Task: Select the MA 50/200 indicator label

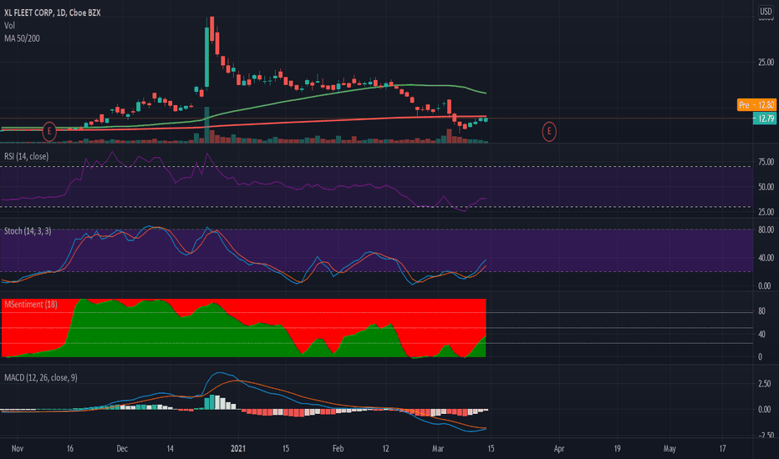Action: pos(22,38)
